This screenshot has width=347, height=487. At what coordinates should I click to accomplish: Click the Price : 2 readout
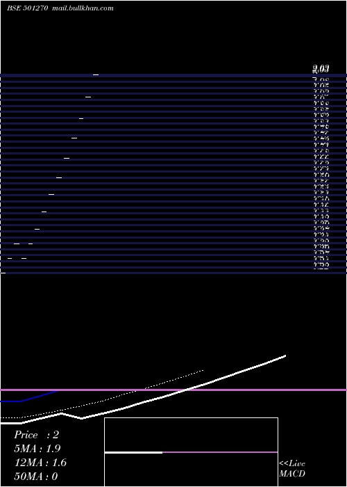pyautogui.click(x=36, y=435)
